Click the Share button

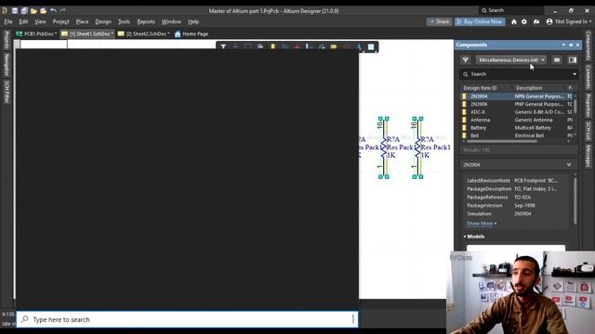click(439, 22)
